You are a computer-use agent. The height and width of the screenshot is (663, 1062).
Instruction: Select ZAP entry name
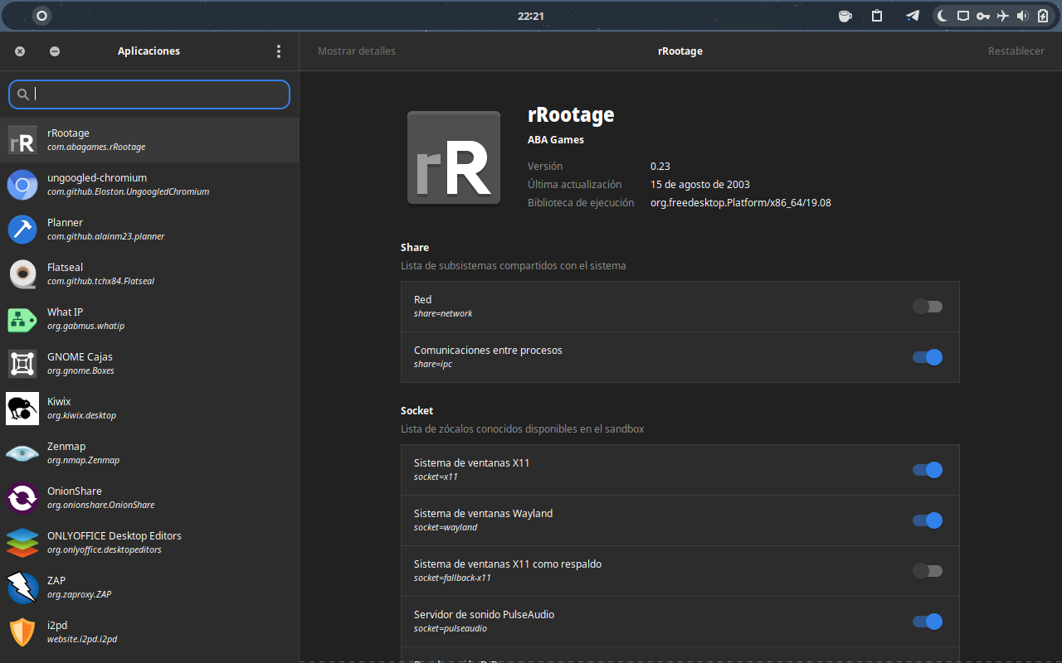[x=56, y=580]
